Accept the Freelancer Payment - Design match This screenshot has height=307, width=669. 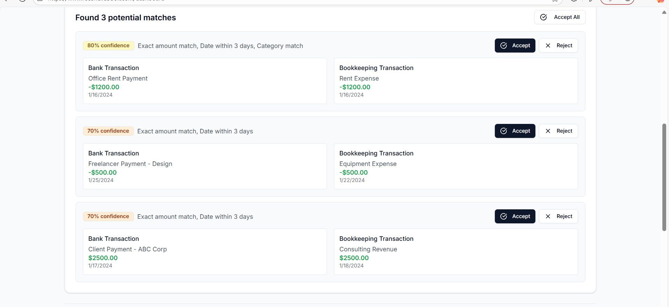pos(515,131)
